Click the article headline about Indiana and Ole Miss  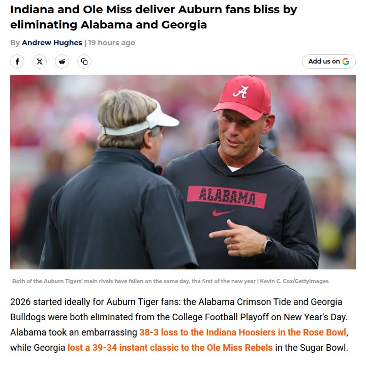152,17
